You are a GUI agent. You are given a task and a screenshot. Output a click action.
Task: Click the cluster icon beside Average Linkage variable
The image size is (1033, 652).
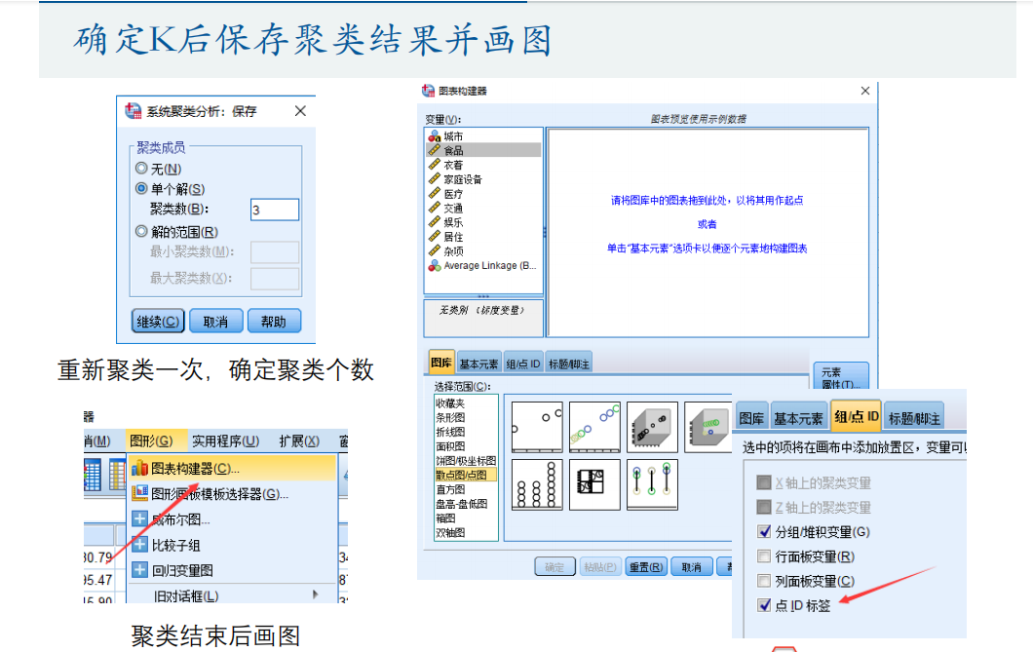click(x=434, y=265)
